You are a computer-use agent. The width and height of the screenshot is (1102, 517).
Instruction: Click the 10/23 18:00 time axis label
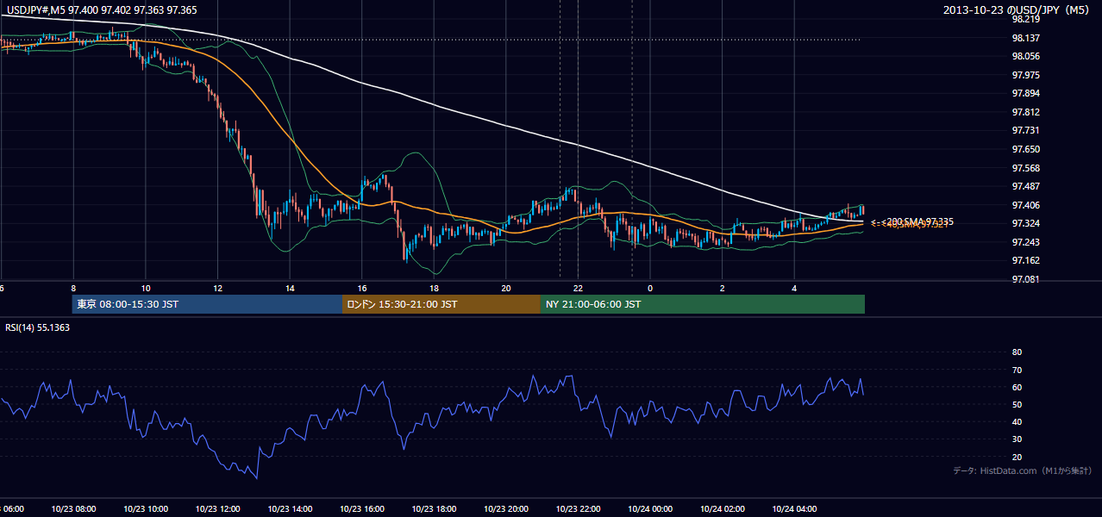pyautogui.click(x=434, y=509)
